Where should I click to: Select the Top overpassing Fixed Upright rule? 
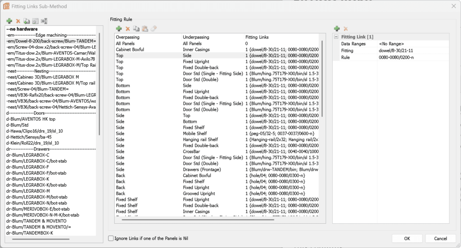click(x=217, y=61)
